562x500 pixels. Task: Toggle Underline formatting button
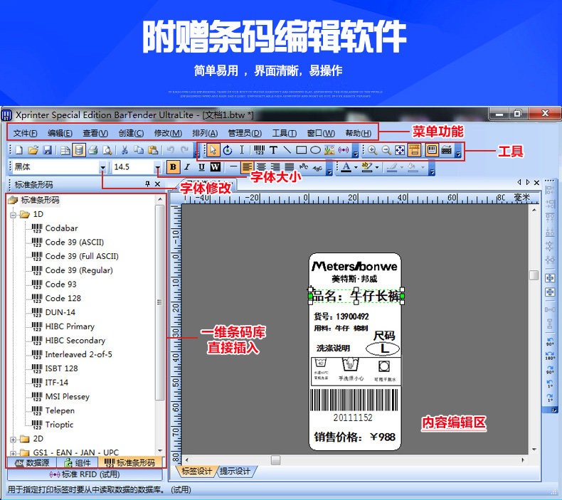coord(201,167)
